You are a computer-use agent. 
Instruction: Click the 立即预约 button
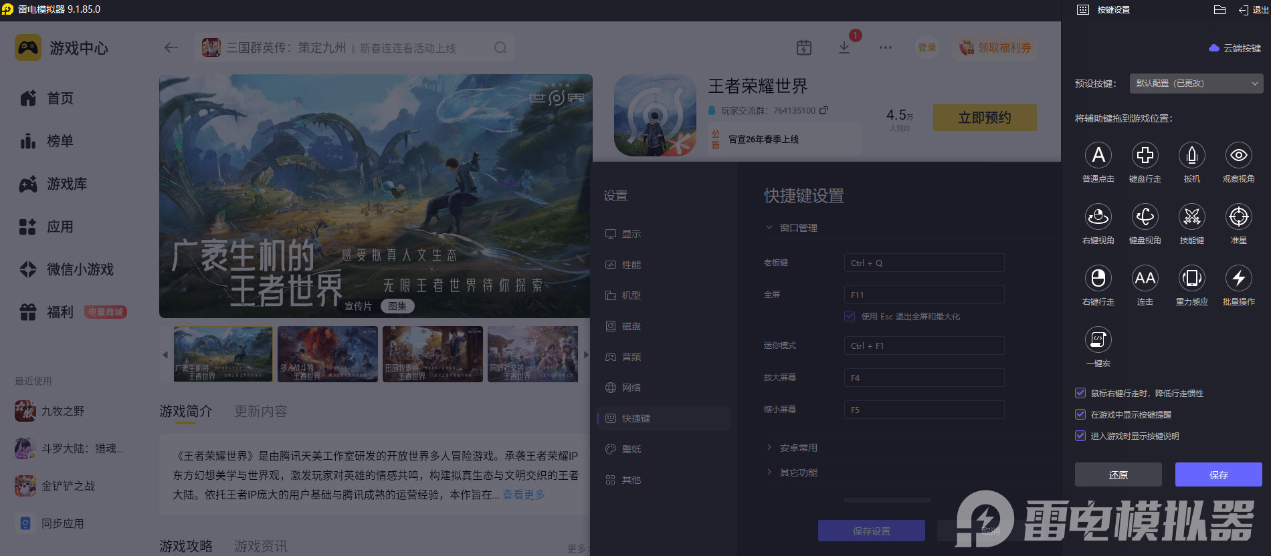pos(985,118)
